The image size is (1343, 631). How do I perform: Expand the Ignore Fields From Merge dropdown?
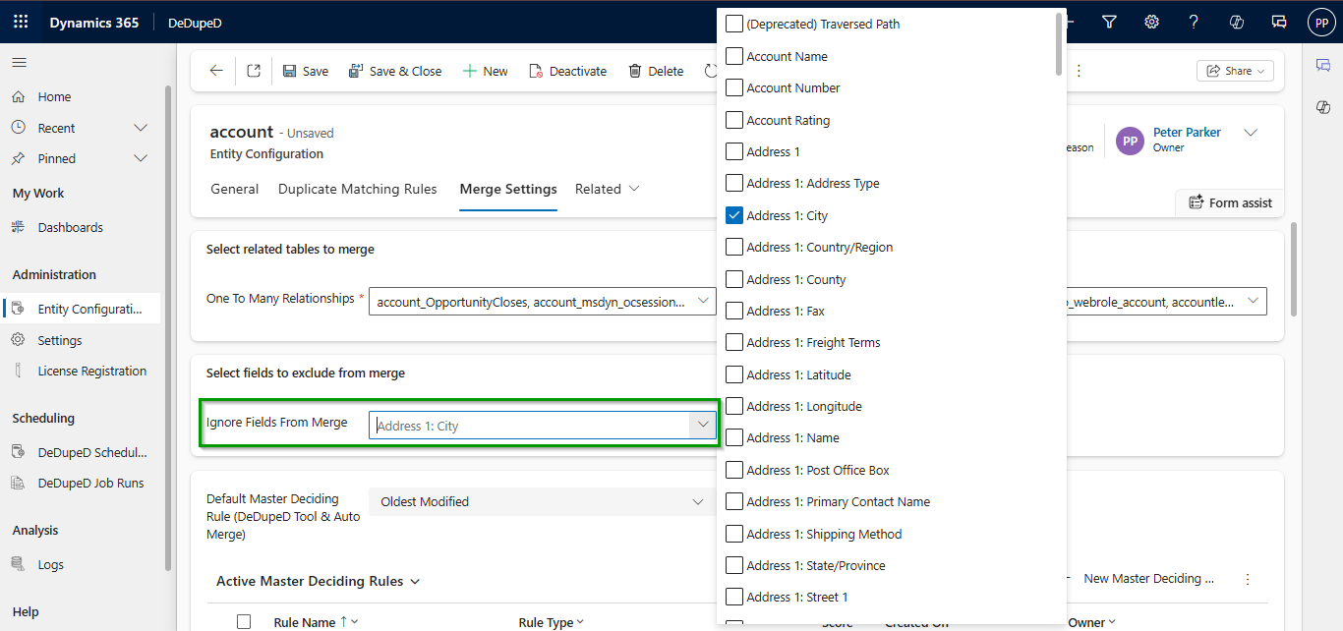[x=702, y=425]
